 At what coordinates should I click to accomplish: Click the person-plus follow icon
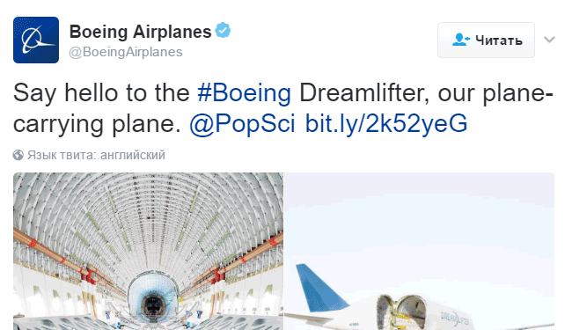(460, 40)
